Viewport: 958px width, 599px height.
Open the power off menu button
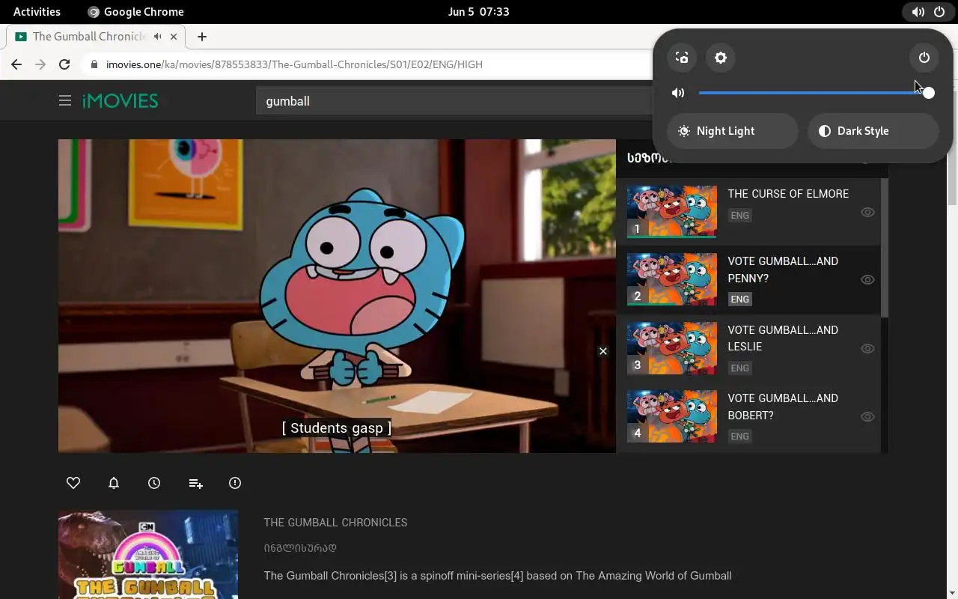coord(924,58)
